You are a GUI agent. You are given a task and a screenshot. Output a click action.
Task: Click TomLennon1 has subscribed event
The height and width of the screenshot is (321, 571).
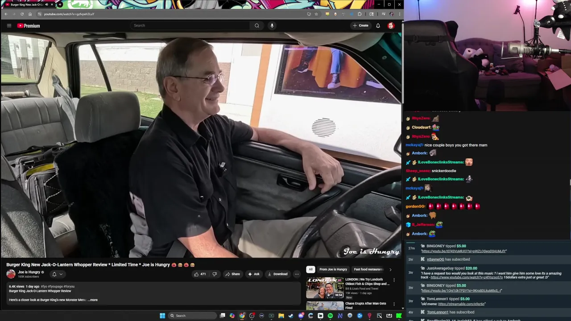point(451,312)
